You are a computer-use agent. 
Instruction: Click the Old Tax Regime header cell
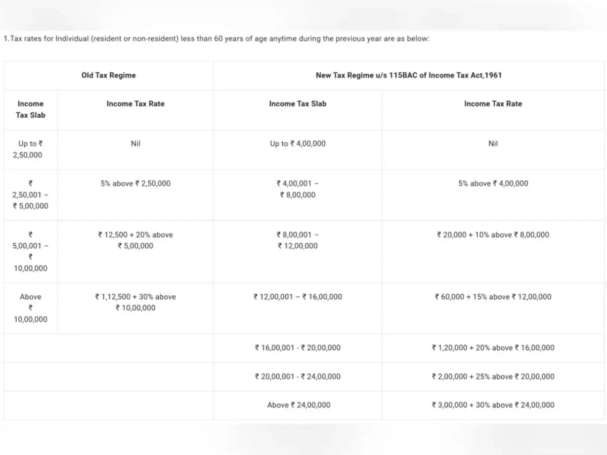pos(109,75)
